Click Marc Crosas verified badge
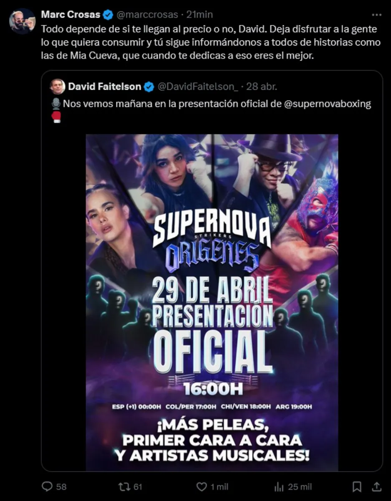391x501 pixels. (x=108, y=15)
